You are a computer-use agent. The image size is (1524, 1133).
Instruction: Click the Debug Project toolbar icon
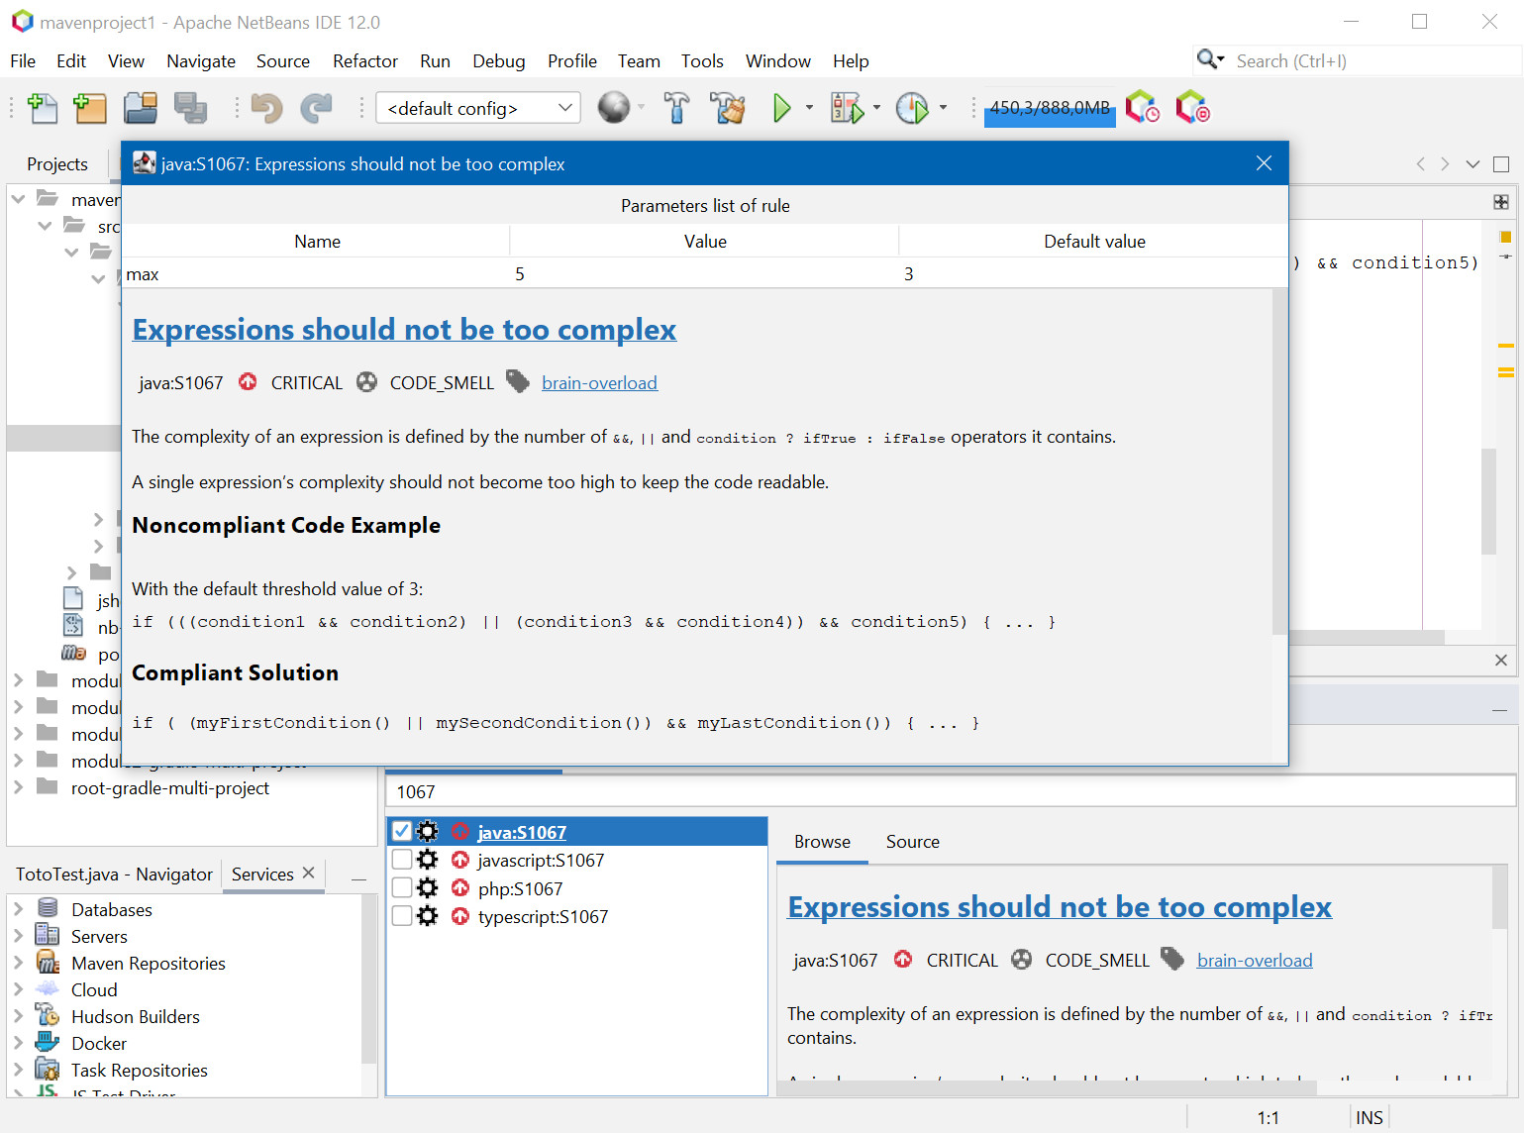(x=847, y=108)
